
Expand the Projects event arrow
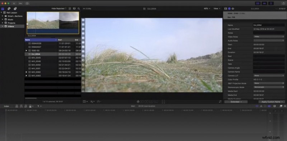3,23
